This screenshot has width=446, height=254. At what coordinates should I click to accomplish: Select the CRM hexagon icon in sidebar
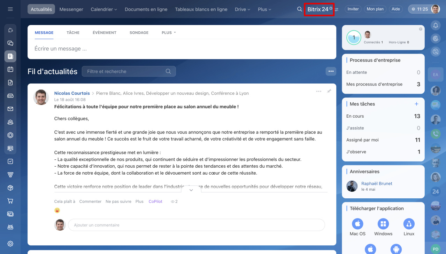[10, 135]
